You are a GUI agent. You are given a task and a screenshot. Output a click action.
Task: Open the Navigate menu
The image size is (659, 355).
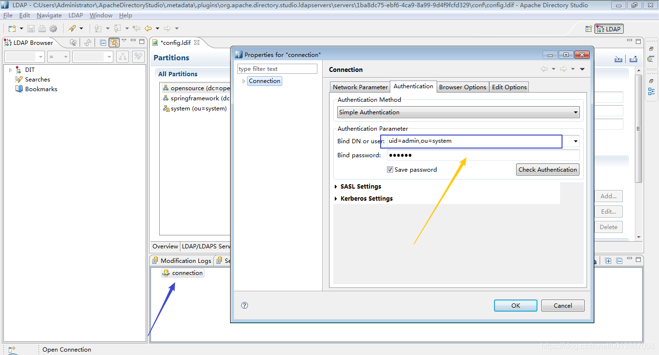49,15
